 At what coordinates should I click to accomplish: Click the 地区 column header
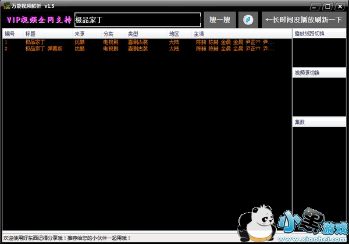click(x=179, y=34)
